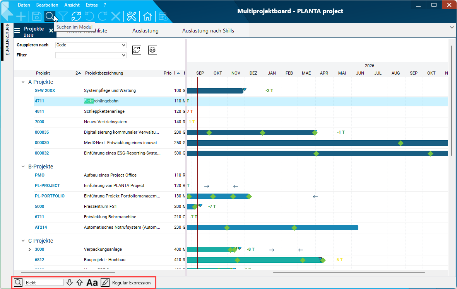Click the wrench and screwdriver tools icon
The width and height of the screenshot is (457, 289).
(132, 16)
